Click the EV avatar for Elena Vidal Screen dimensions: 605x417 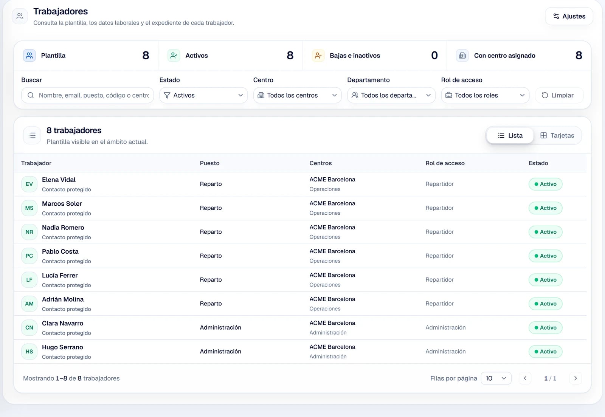29,184
